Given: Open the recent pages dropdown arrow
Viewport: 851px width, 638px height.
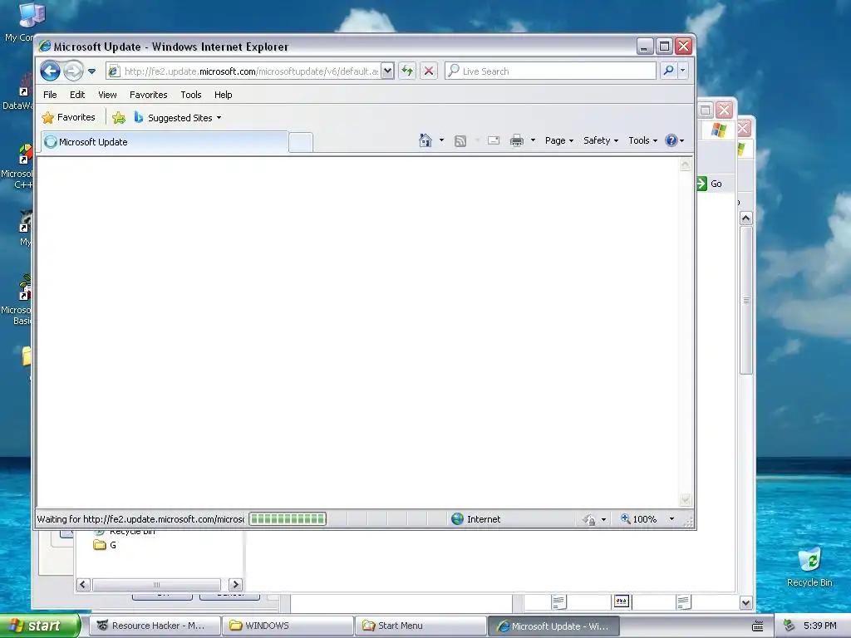Looking at the screenshot, I should point(91,71).
